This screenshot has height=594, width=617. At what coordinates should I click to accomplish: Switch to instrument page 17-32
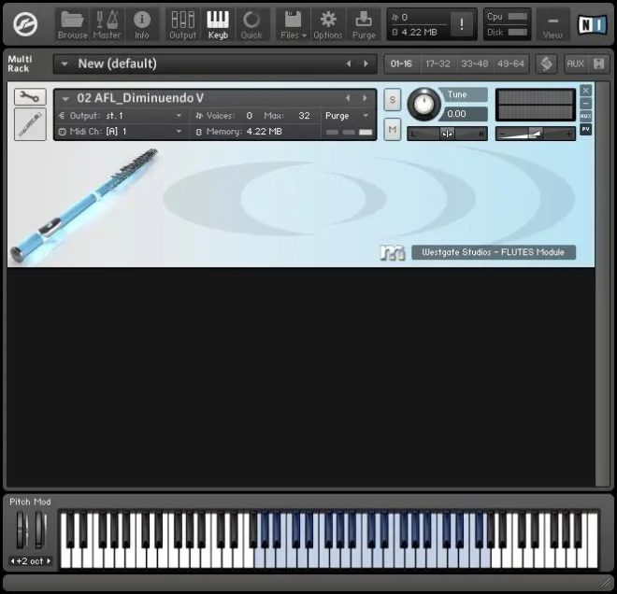tap(438, 64)
